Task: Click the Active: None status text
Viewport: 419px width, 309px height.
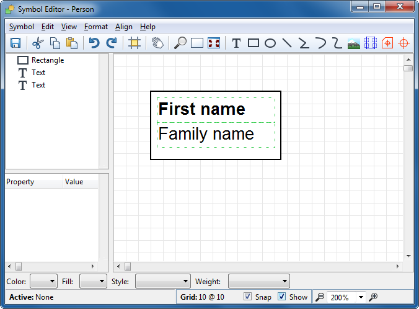Action: [31, 297]
